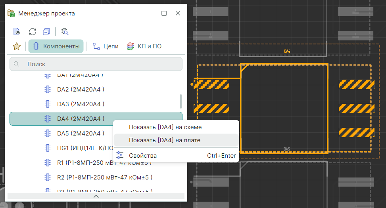Image resolution: width=386 pixels, height=208 pixels.
Task: Click the HG1 component icon
Action: click(48, 148)
